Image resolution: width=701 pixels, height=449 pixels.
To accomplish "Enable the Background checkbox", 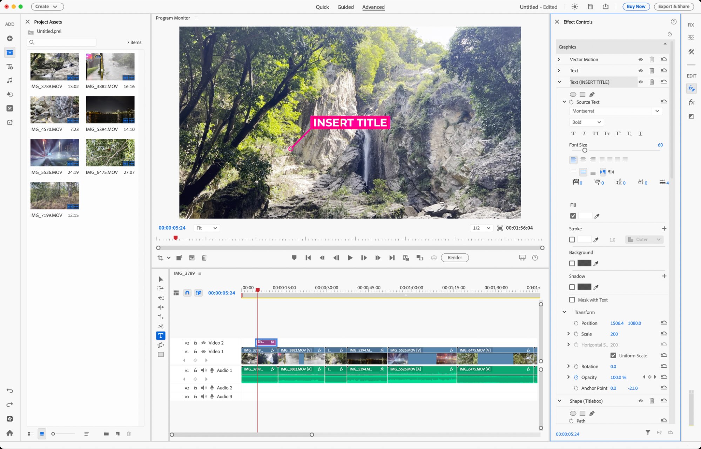I will coord(572,263).
